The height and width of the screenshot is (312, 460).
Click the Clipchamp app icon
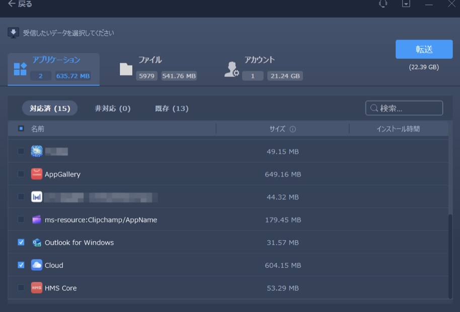36,220
